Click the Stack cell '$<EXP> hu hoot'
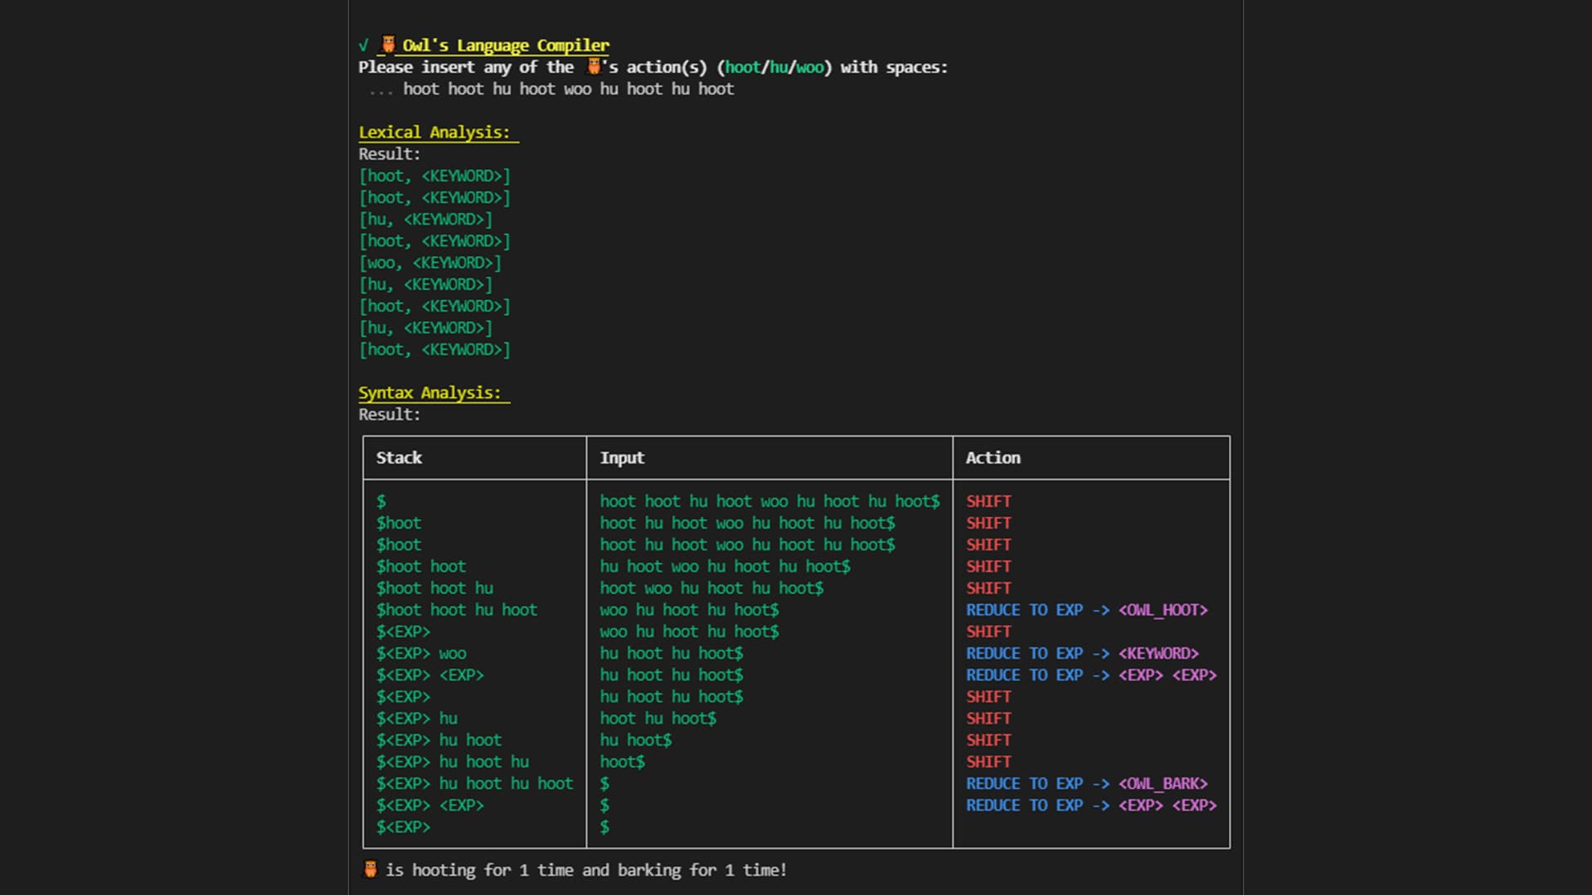The image size is (1592, 895). pyautogui.click(x=439, y=739)
